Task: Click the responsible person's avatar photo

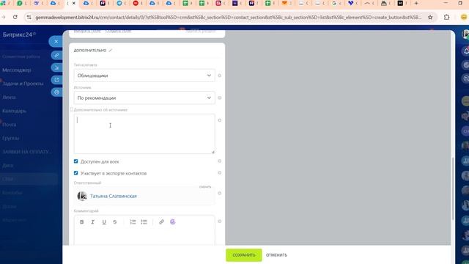Action: click(82, 196)
